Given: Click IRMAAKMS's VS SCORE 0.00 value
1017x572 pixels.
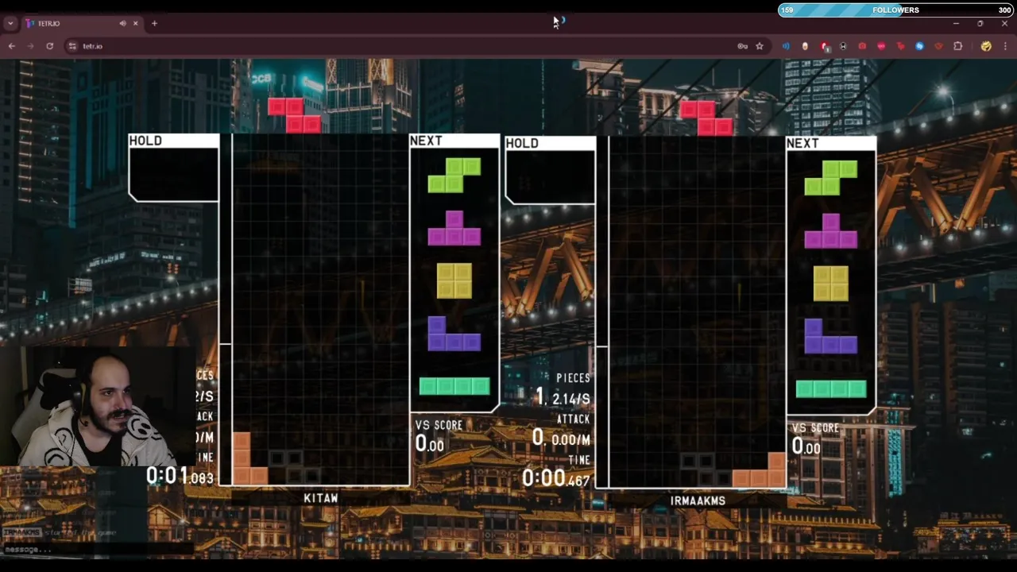Looking at the screenshot, I should coord(806,446).
